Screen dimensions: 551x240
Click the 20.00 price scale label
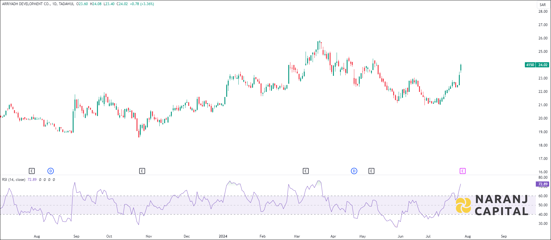click(543, 118)
